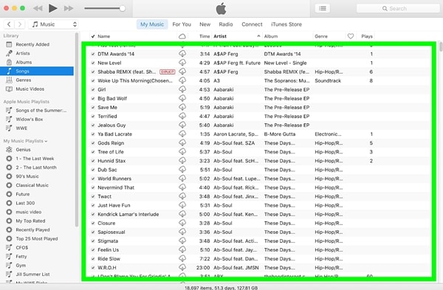Sort by the Plays column header
Screen dimensions: 443x290
(x=367, y=36)
